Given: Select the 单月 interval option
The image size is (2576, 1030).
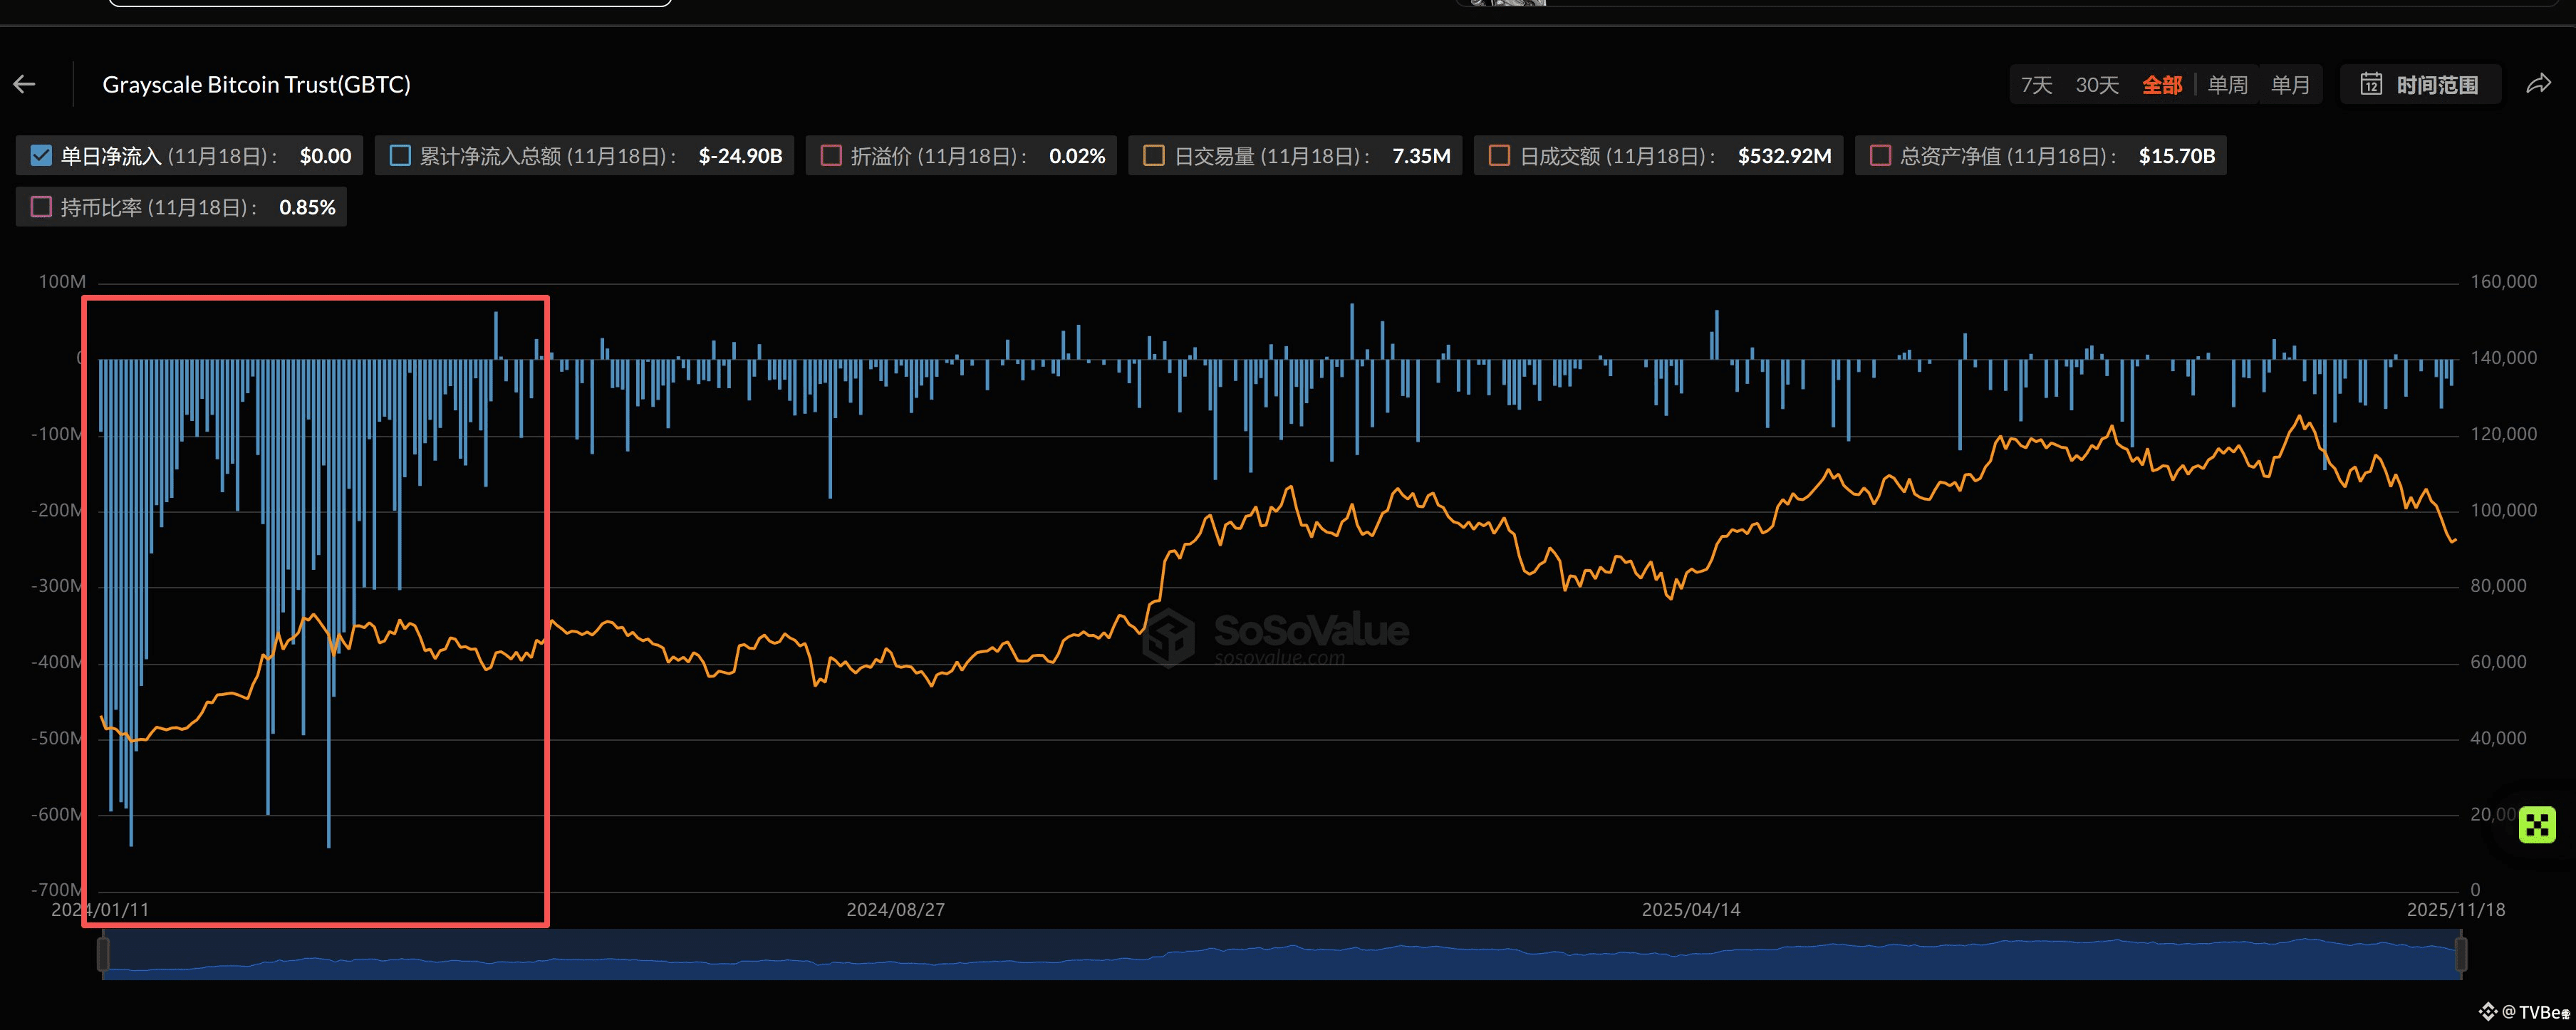Looking at the screenshot, I should click(x=2290, y=85).
